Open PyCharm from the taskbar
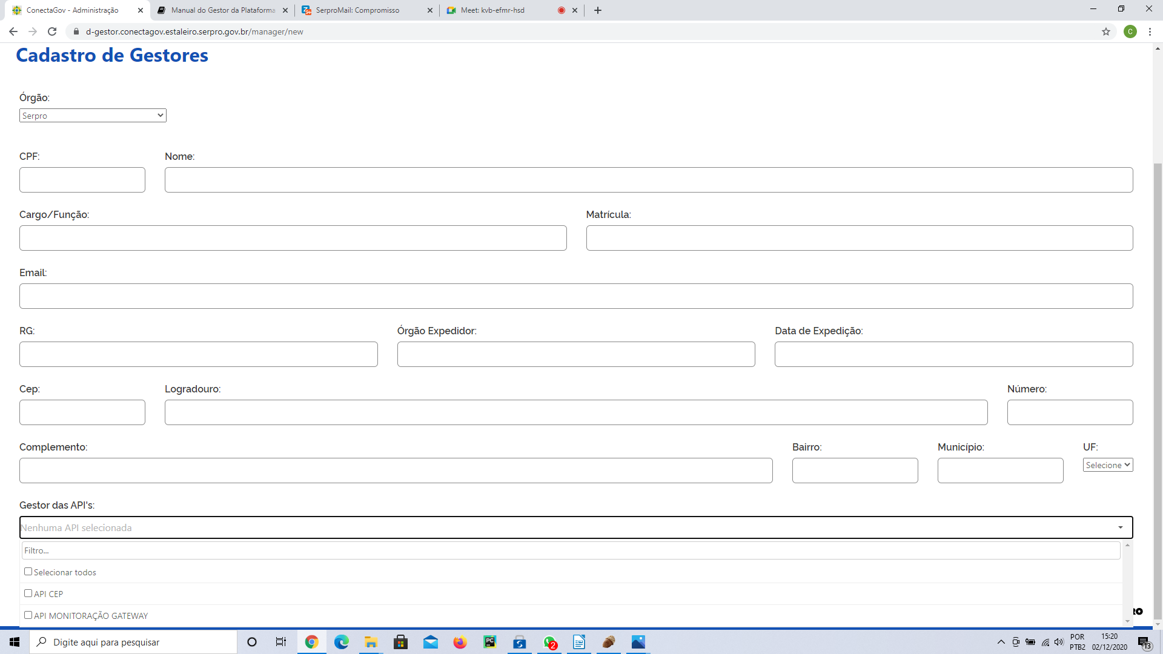This screenshot has width=1163, height=654. pos(490,642)
